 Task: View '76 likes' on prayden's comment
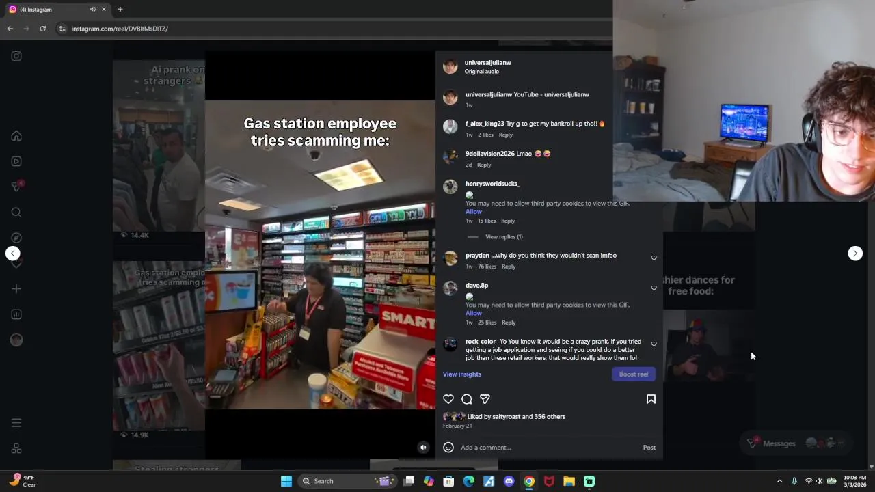(487, 266)
